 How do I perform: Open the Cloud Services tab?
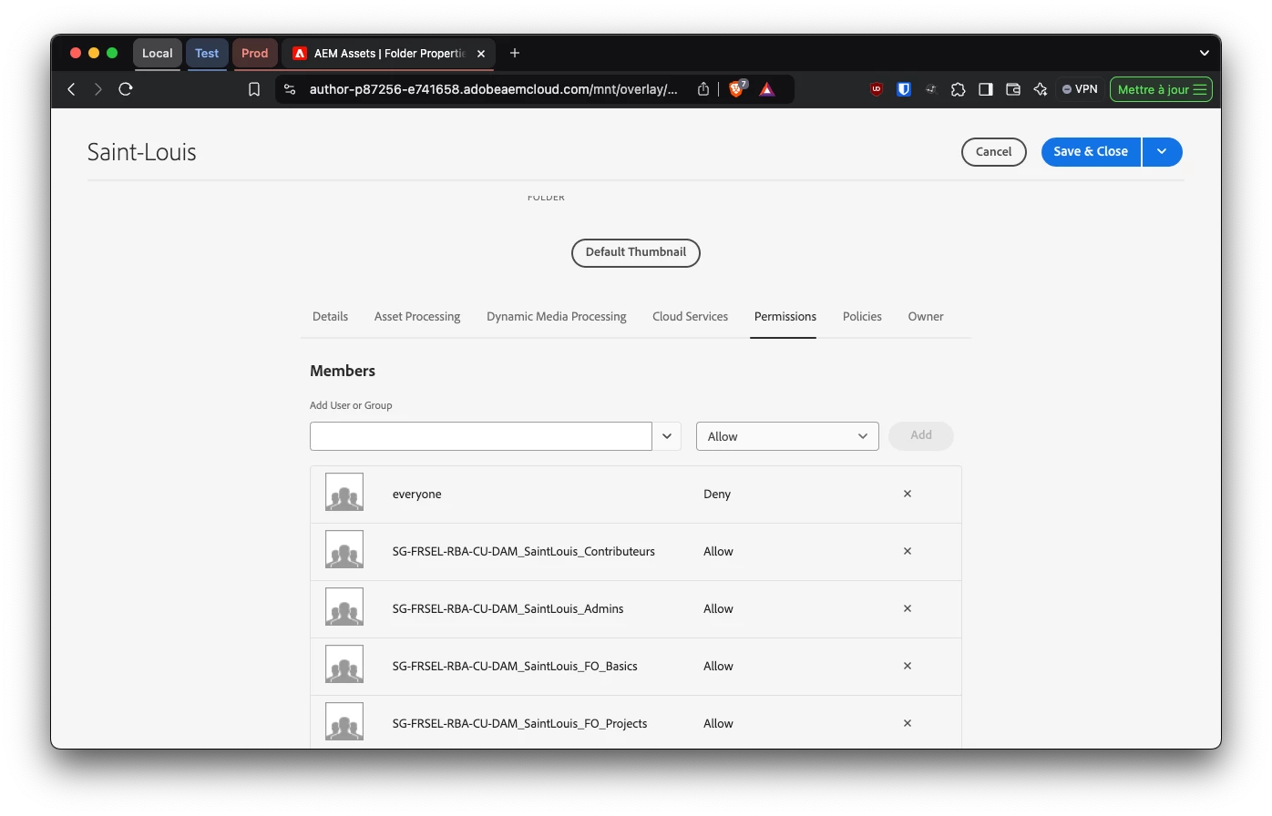tap(690, 317)
